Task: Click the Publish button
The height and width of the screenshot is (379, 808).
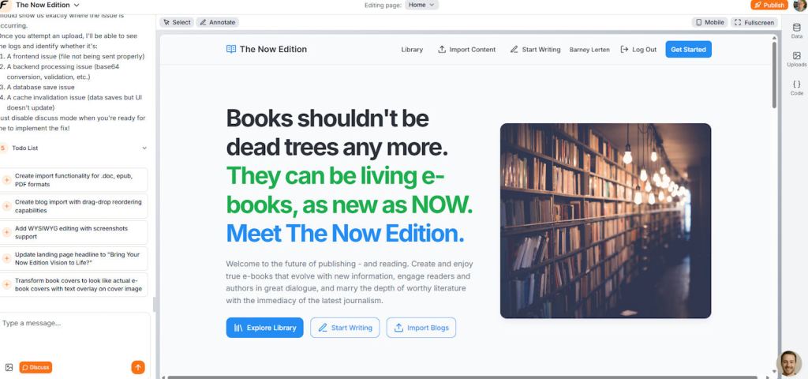Action: (x=769, y=6)
